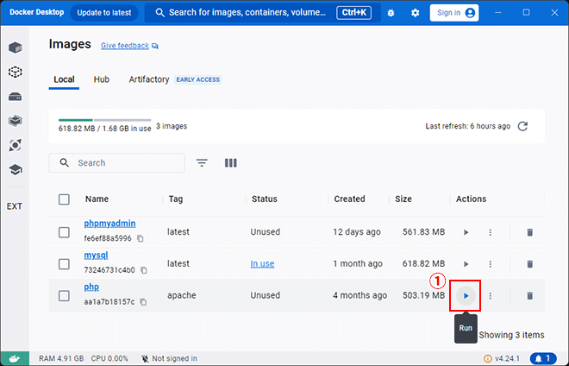Click the EARLY ACCESS badge
This screenshot has width=569, height=366.
pyautogui.click(x=198, y=79)
